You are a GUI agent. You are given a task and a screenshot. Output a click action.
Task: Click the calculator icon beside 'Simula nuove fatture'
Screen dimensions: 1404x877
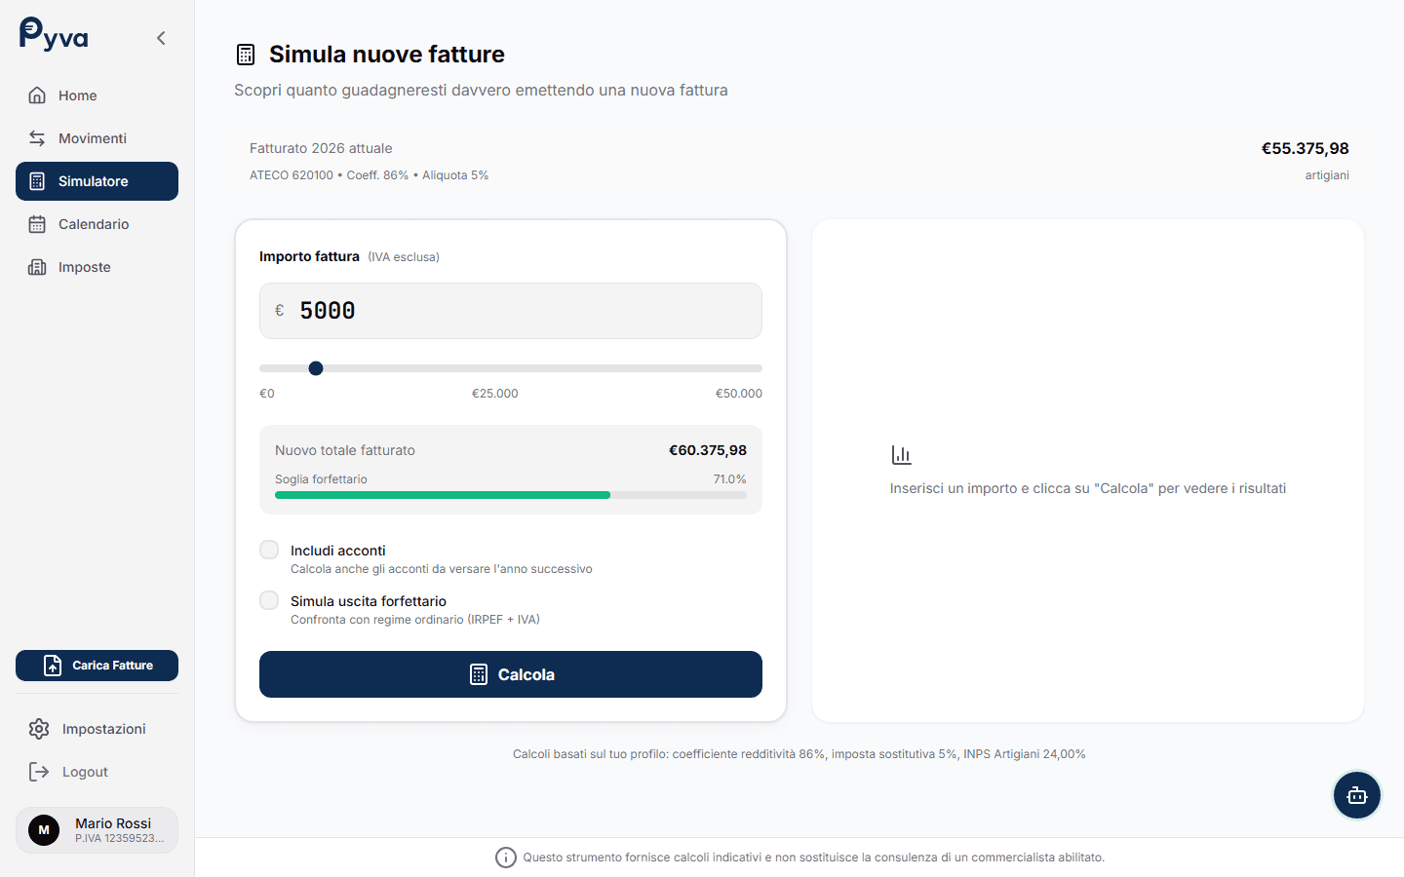click(x=246, y=54)
